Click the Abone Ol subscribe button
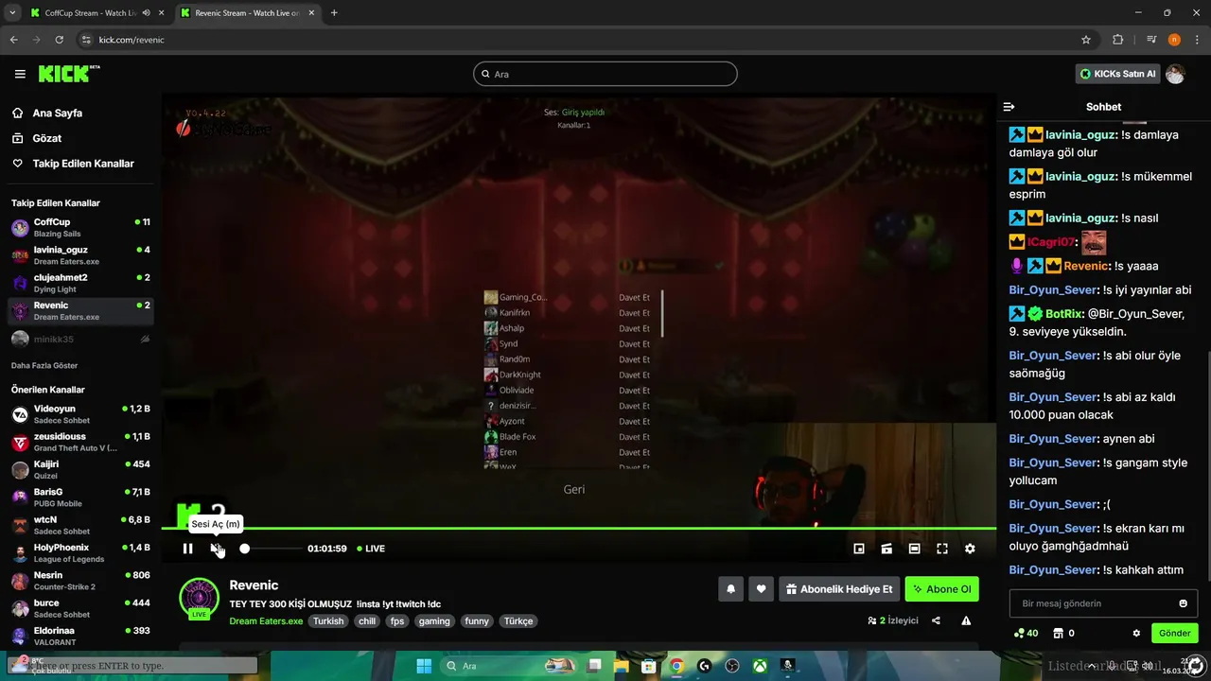 [x=941, y=589]
